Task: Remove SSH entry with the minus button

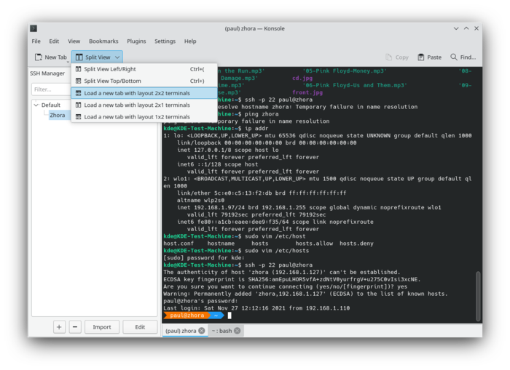Action: click(75, 327)
